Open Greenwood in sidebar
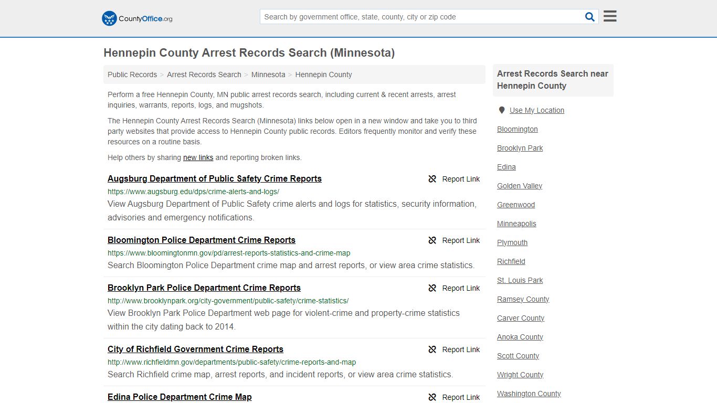 coord(516,205)
